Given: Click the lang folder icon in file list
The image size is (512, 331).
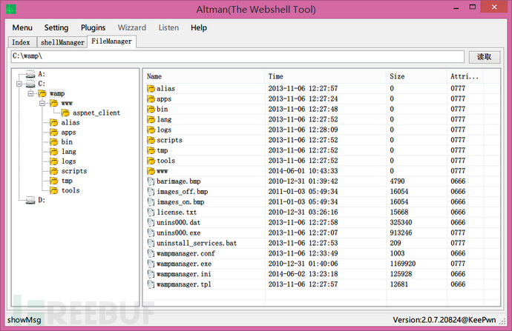Looking at the screenshot, I should pyautogui.click(x=151, y=119).
